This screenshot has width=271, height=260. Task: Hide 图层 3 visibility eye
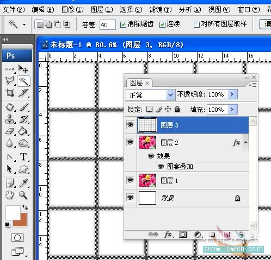point(130,125)
